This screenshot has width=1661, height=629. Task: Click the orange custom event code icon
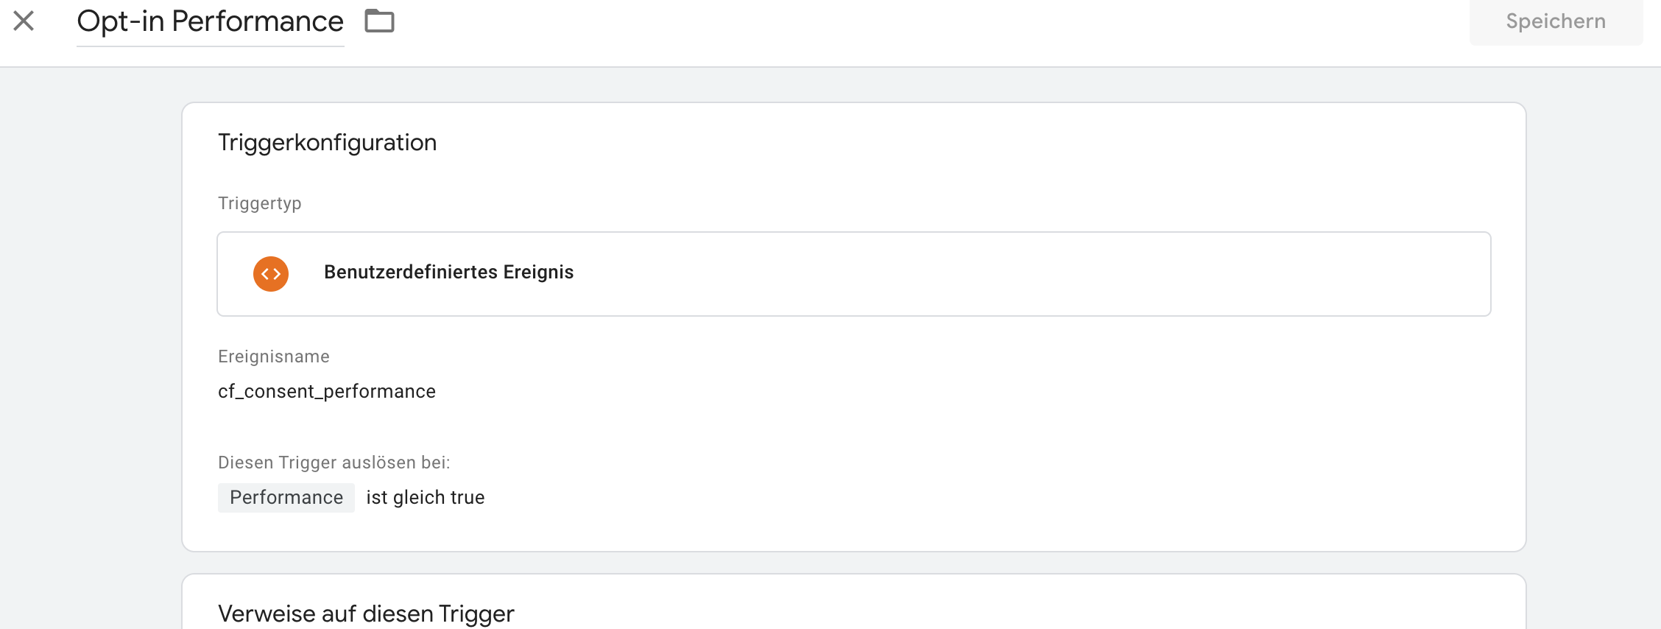(x=271, y=274)
